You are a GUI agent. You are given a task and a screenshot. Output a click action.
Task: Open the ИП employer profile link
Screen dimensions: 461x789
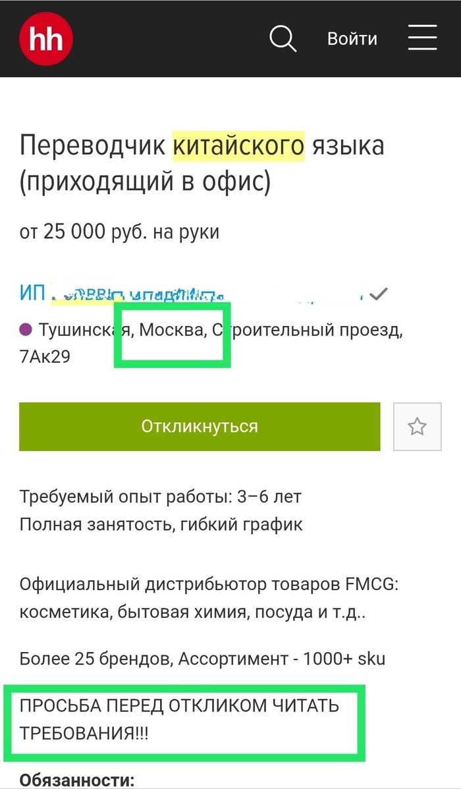[x=191, y=293]
